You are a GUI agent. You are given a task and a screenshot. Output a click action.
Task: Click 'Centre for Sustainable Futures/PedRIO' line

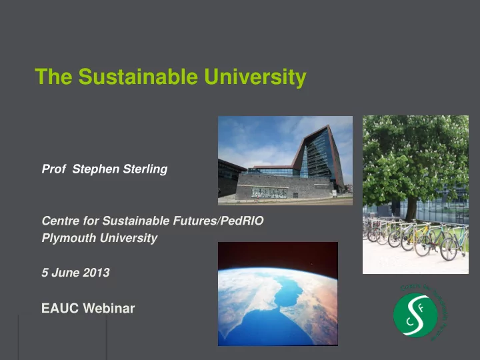pos(153,221)
